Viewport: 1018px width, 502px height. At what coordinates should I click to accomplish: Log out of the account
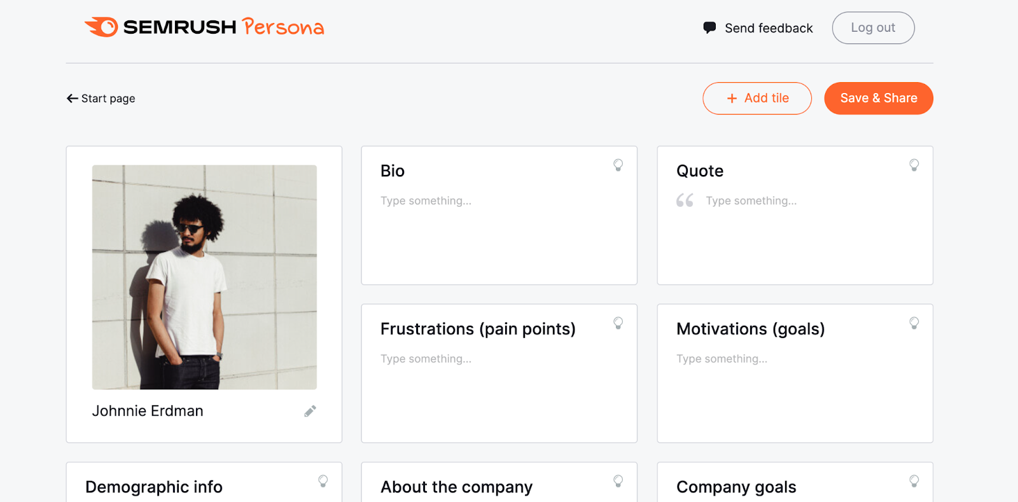(x=873, y=28)
